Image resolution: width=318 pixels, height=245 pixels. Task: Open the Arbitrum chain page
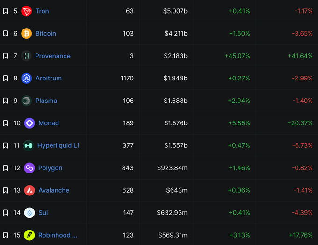49,78
